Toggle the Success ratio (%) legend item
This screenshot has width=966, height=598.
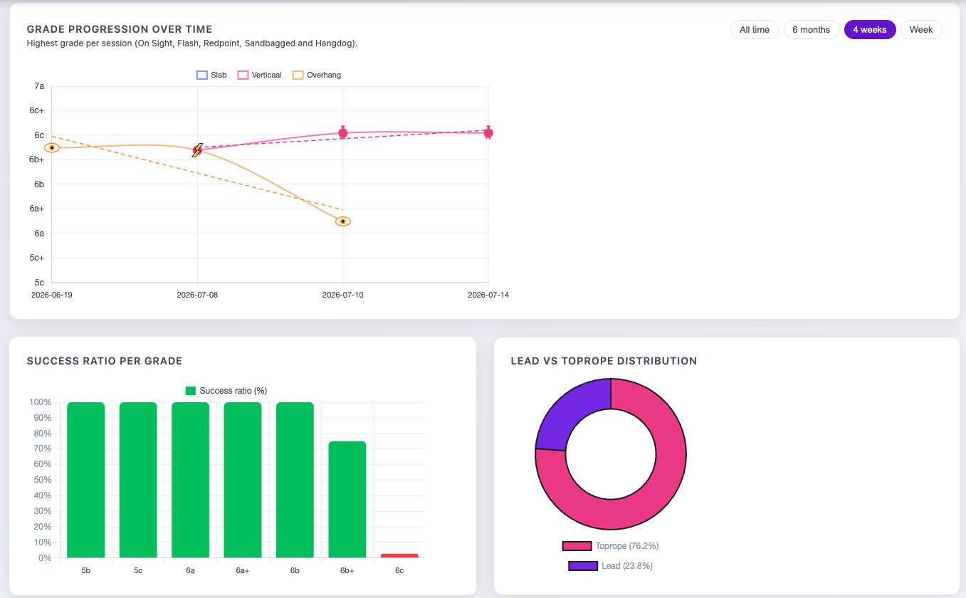(x=226, y=390)
